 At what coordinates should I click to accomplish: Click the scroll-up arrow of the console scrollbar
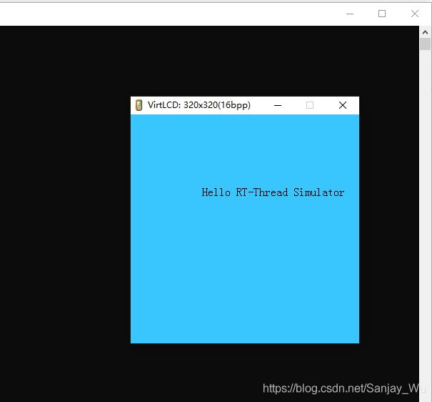(x=425, y=32)
